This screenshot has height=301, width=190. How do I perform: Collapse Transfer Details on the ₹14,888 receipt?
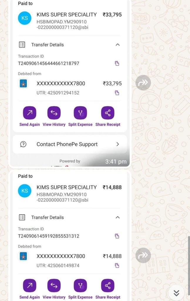pos(117,218)
